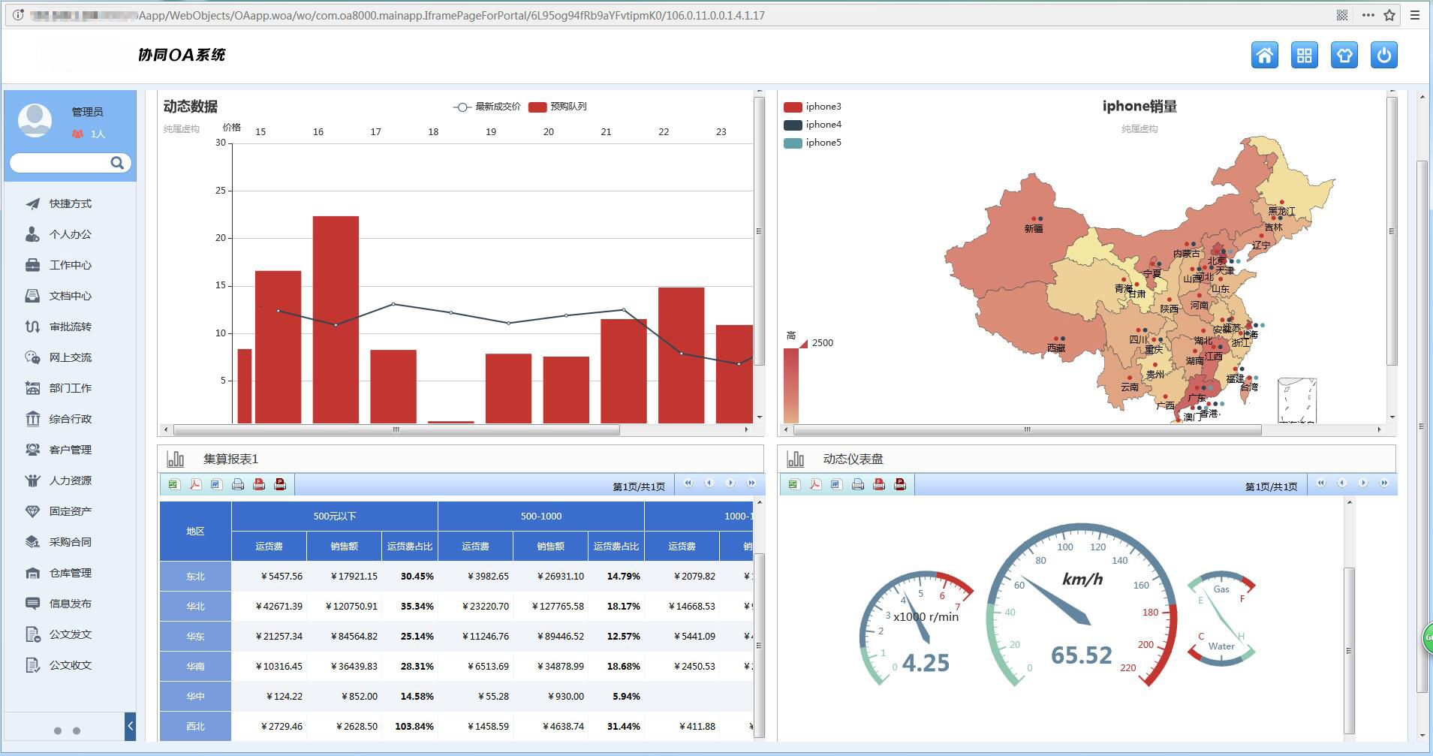Click the search magnifier icon in sidebar
The width and height of the screenshot is (1433, 756).
tap(117, 163)
